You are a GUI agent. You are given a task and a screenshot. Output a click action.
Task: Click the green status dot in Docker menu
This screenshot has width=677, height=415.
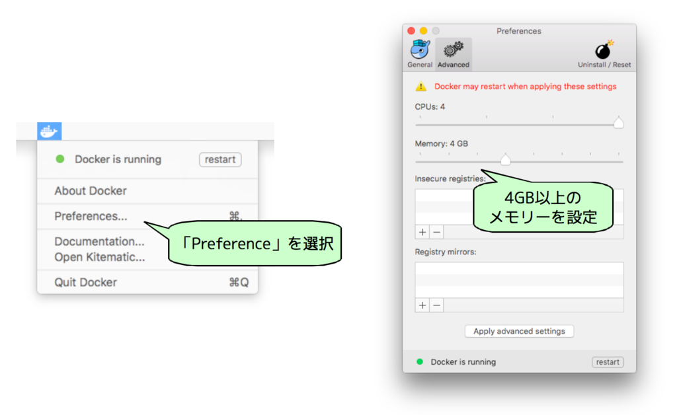pos(60,159)
